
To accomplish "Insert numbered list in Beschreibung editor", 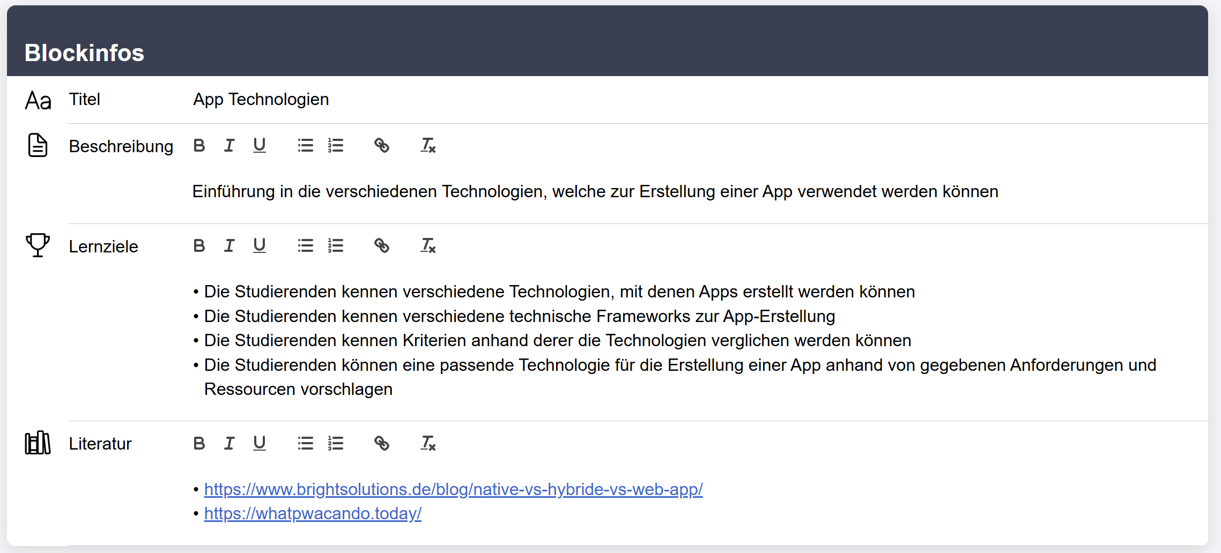I will point(336,145).
